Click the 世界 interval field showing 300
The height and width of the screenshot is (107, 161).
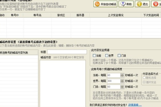coord(114,81)
